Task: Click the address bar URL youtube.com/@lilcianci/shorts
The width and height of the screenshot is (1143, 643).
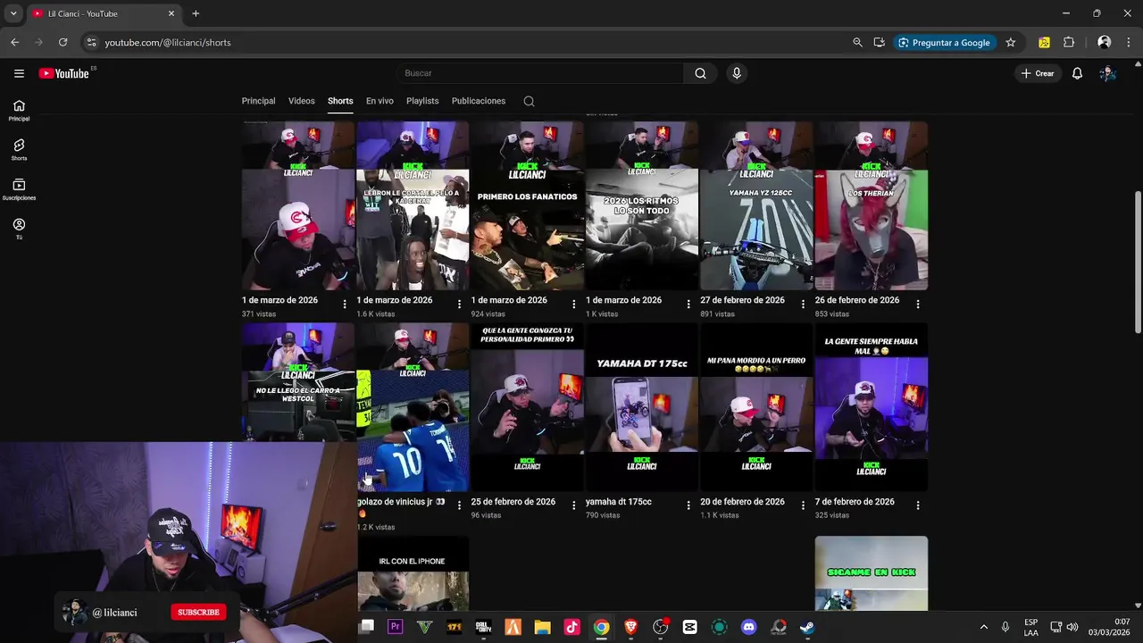Action: pyautogui.click(x=168, y=42)
